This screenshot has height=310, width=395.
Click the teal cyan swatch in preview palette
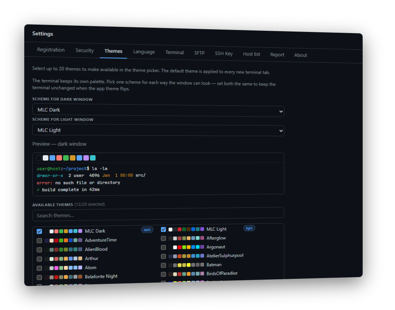[x=93, y=158]
